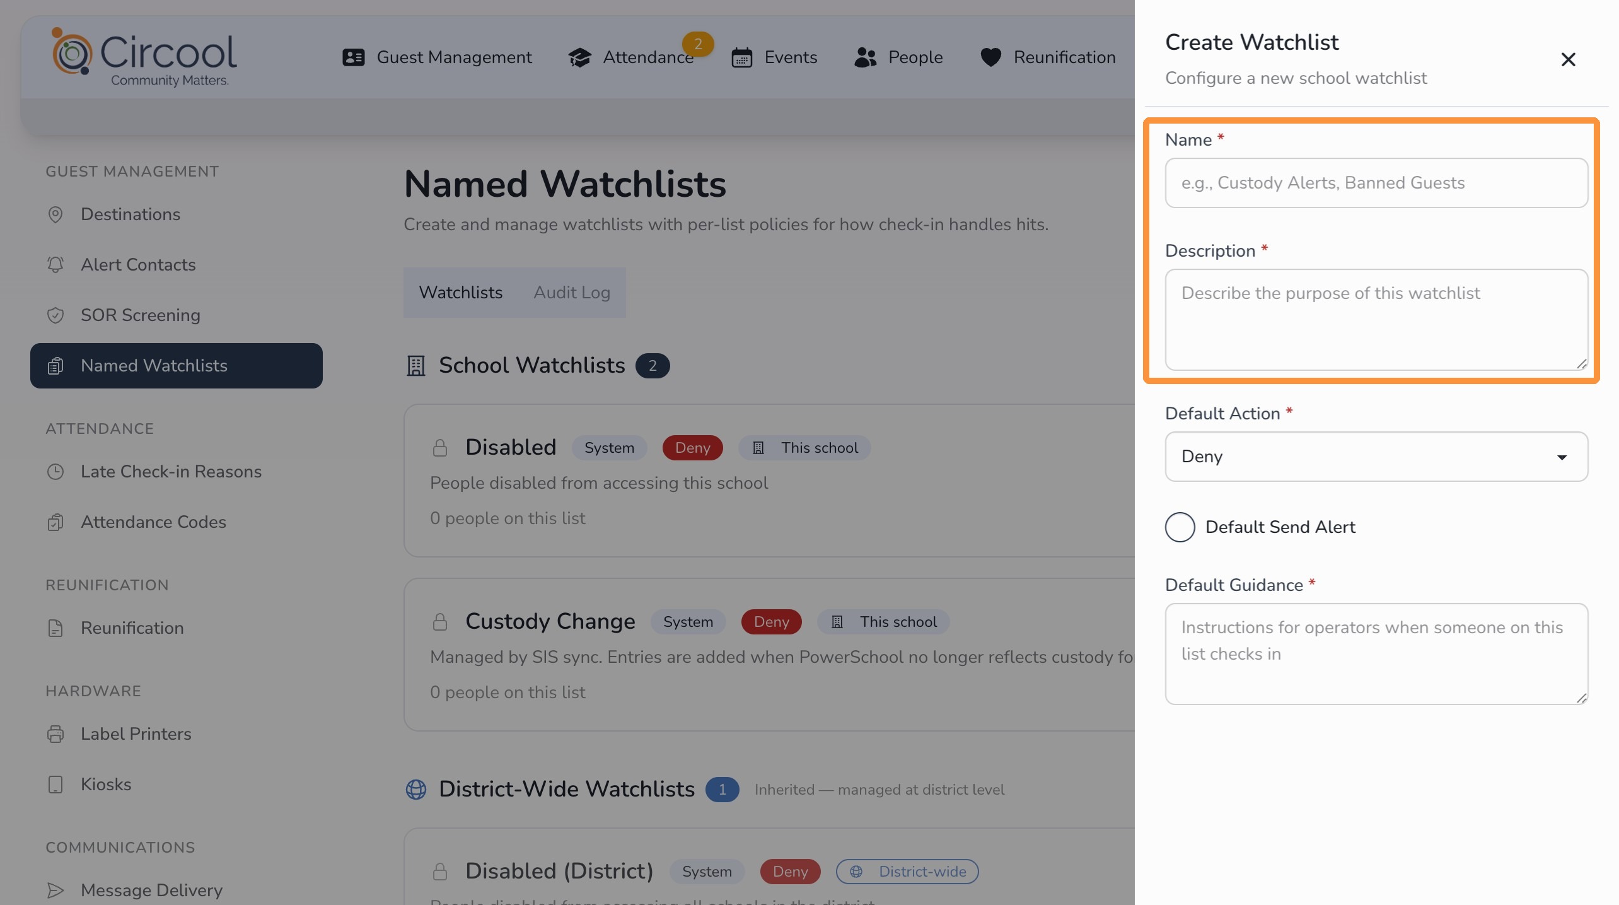Click the Attendance notification badge showing 2

click(x=698, y=44)
